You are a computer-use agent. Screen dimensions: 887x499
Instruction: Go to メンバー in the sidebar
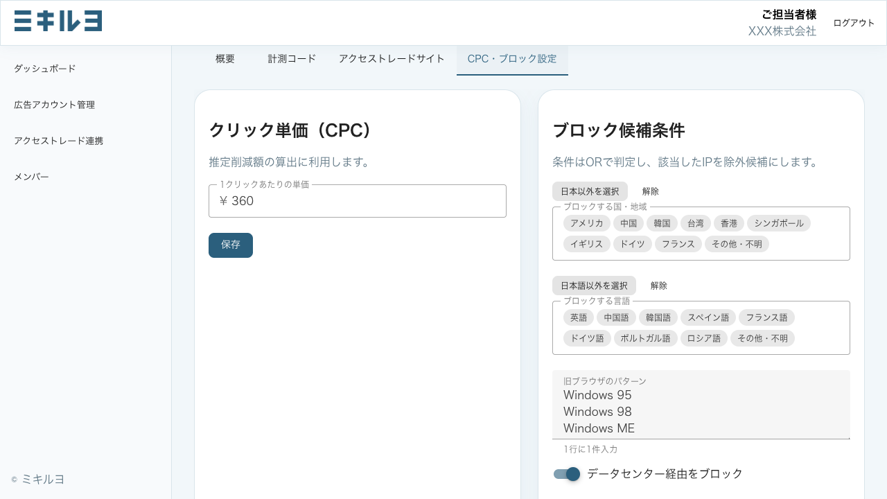[x=31, y=177]
